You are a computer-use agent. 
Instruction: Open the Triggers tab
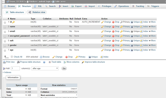point(153,6)
